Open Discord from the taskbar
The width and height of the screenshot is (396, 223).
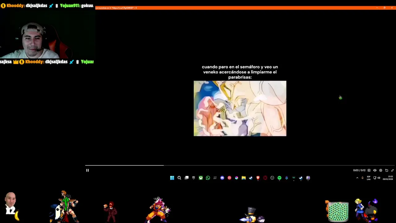[222, 178]
